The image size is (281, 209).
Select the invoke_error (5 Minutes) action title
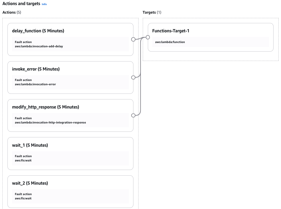(36, 69)
